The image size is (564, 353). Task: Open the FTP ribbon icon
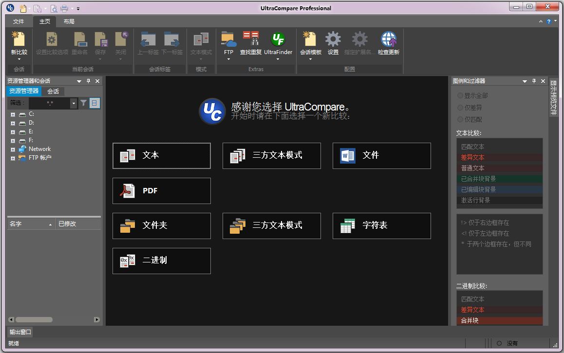point(228,40)
